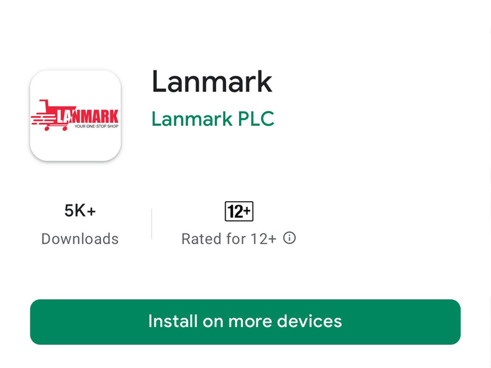The height and width of the screenshot is (368, 491).
Task: Click the 'YOUR ONE-STOP SHOP' tagline
Action: click(96, 126)
